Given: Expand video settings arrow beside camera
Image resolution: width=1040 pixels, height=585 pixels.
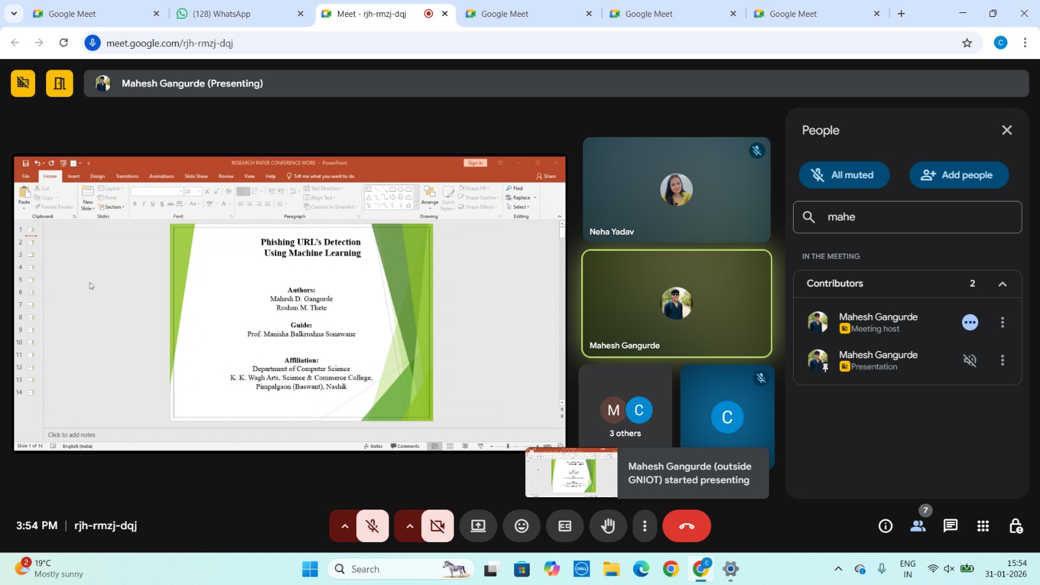Looking at the screenshot, I should (x=409, y=526).
